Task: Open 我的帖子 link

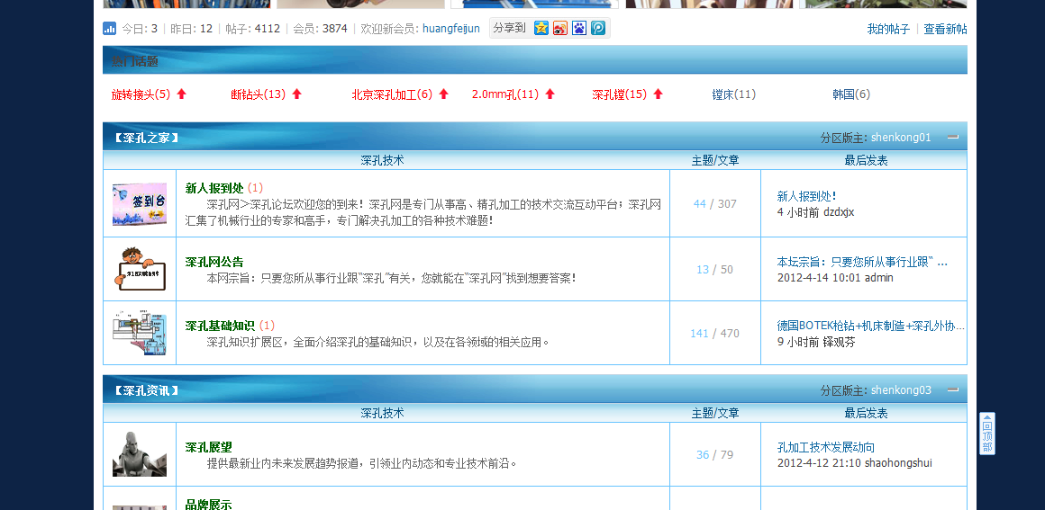Action: tap(888, 30)
